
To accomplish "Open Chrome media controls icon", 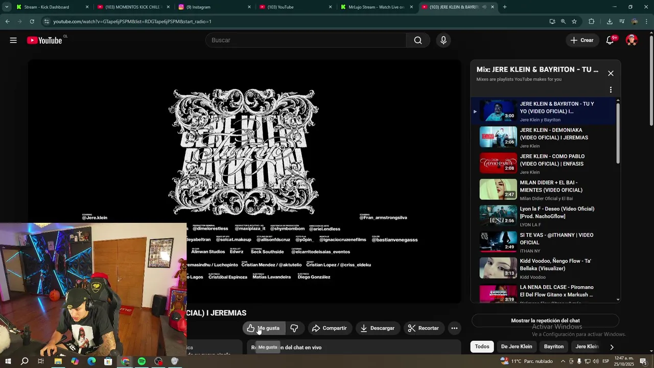I will [x=622, y=21].
